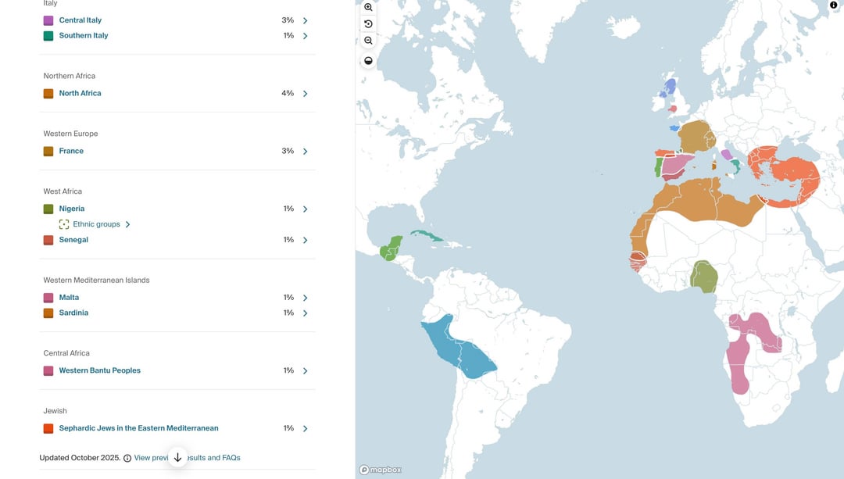This screenshot has height=479, width=844.
Task: Zoom in on the ancestry map
Action: pos(368,7)
